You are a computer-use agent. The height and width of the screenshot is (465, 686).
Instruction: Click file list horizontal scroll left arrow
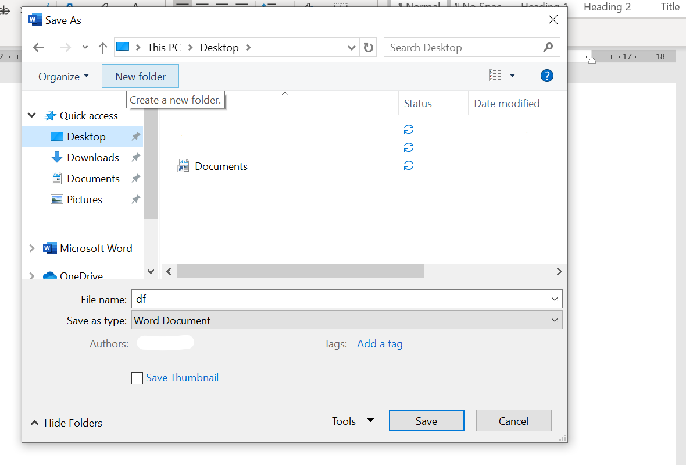click(x=169, y=271)
